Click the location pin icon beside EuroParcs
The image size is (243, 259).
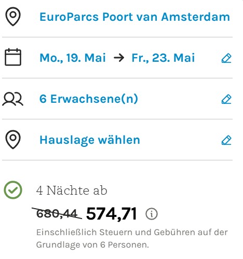click(13, 17)
